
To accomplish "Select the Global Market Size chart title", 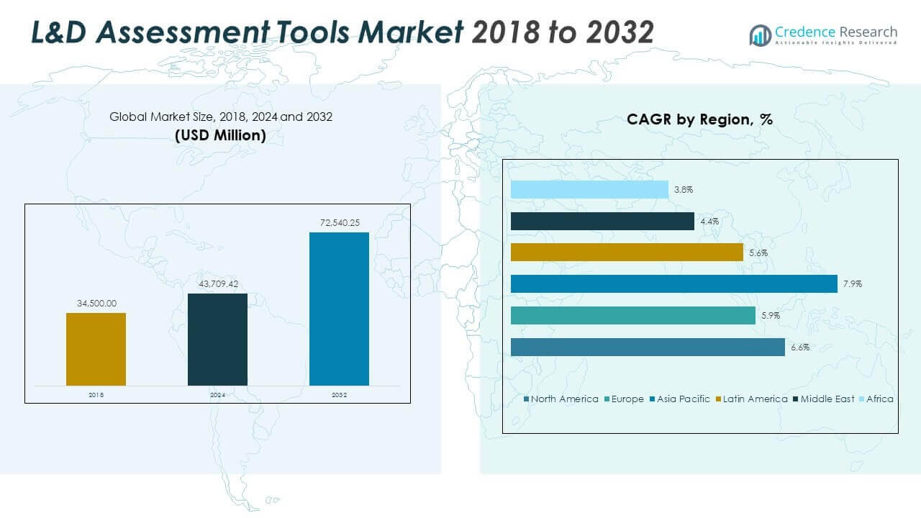I will [221, 116].
